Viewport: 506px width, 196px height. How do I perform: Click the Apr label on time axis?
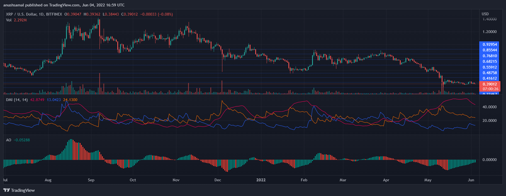386,180
